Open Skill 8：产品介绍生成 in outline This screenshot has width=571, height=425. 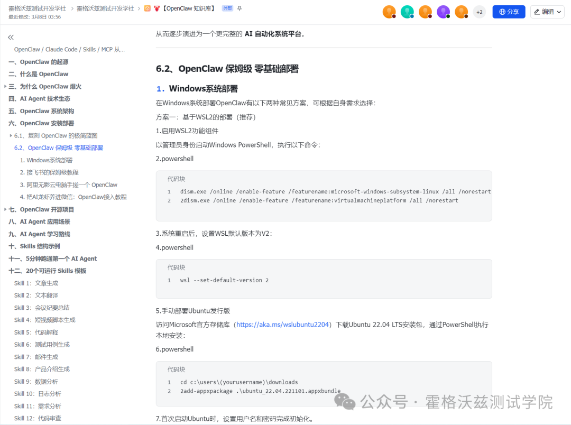pyautogui.click(x=42, y=369)
